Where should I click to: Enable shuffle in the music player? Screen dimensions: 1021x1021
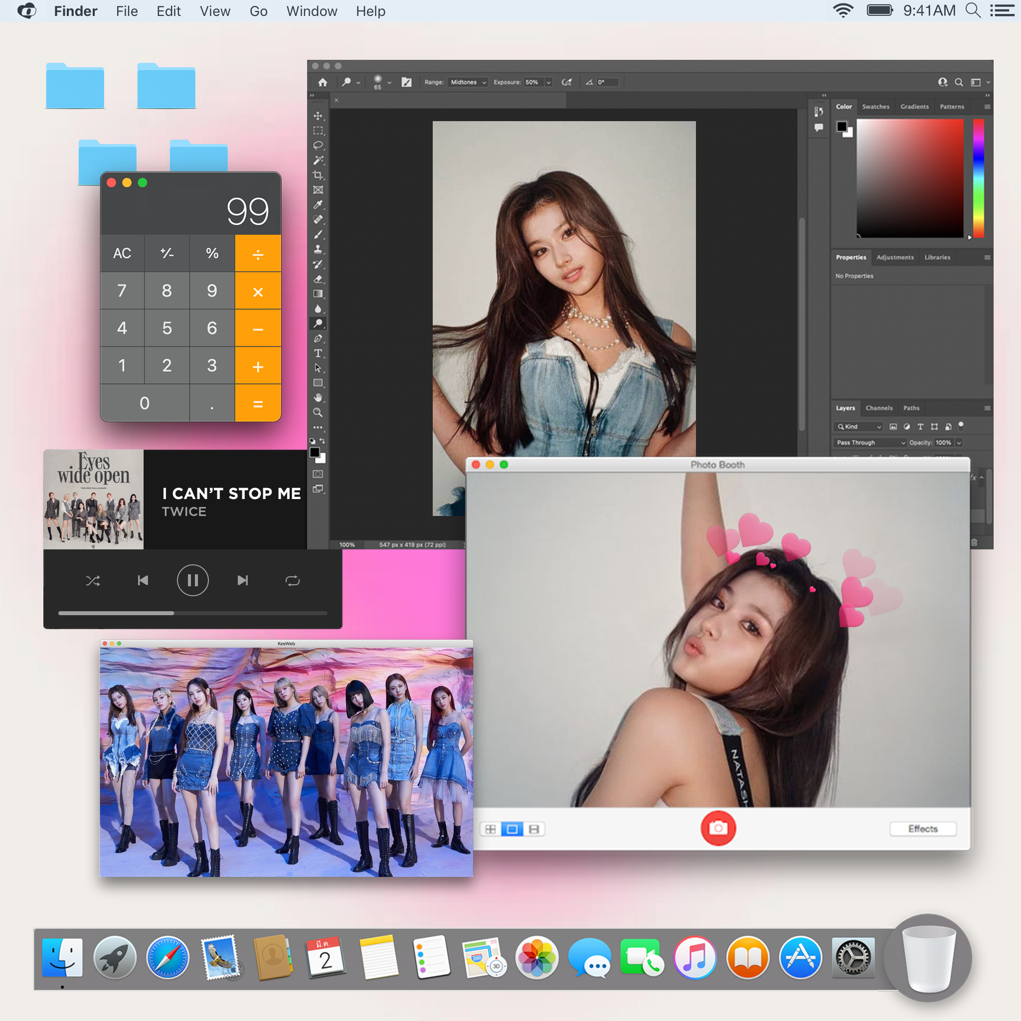click(94, 580)
